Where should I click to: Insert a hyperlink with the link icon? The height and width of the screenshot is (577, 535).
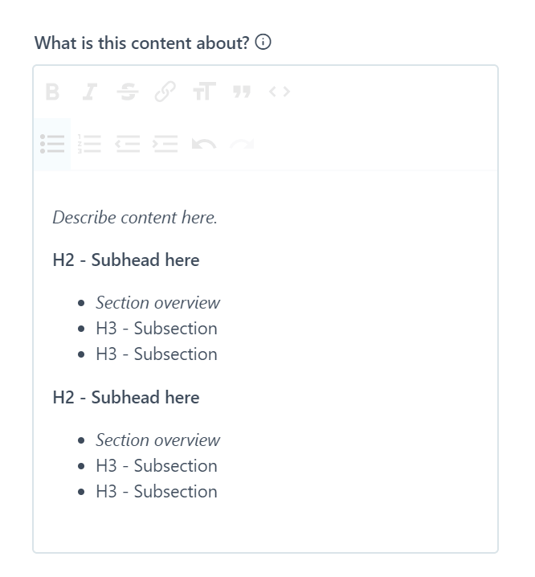(165, 92)
